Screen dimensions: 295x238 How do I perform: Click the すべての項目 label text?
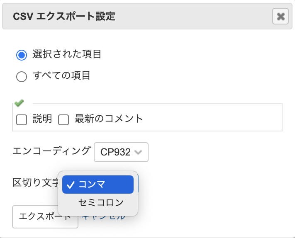(61, 76)
